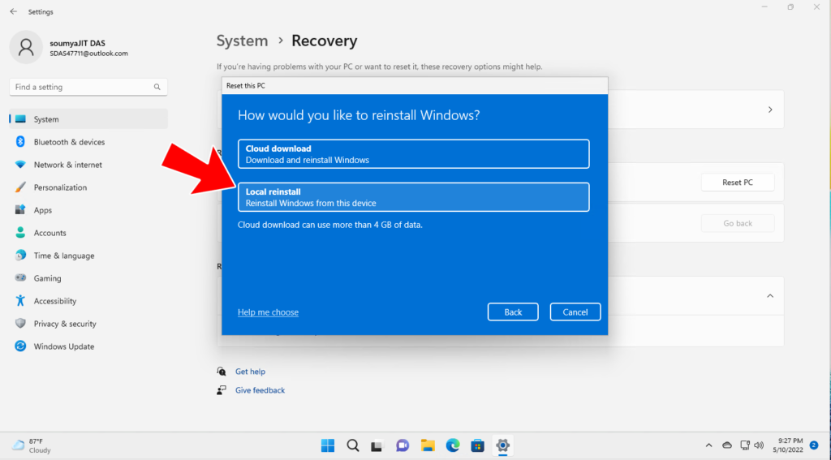The image size is (831, 460).
Task: Open the Help me choose link
Action: (268, 312)
